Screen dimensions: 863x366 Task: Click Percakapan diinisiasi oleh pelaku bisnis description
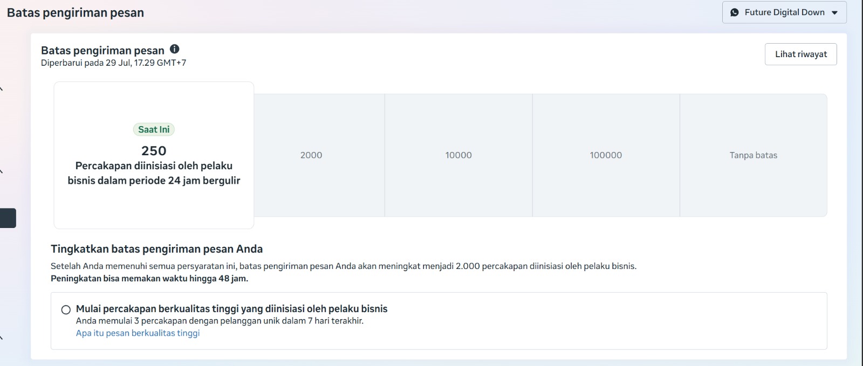[154, 173]
